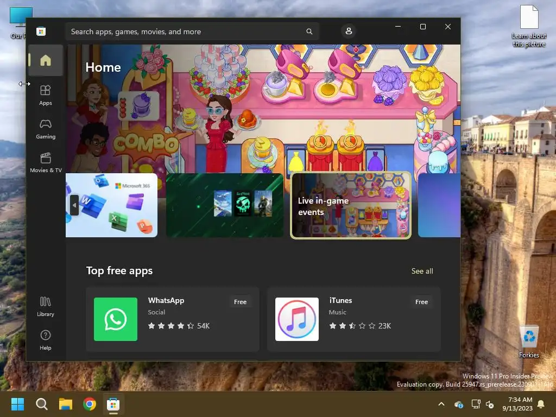The width and height of the screenshot is (556, 417).
Task: Minimize the Microsoft Store window
Action: click(398, 27)
